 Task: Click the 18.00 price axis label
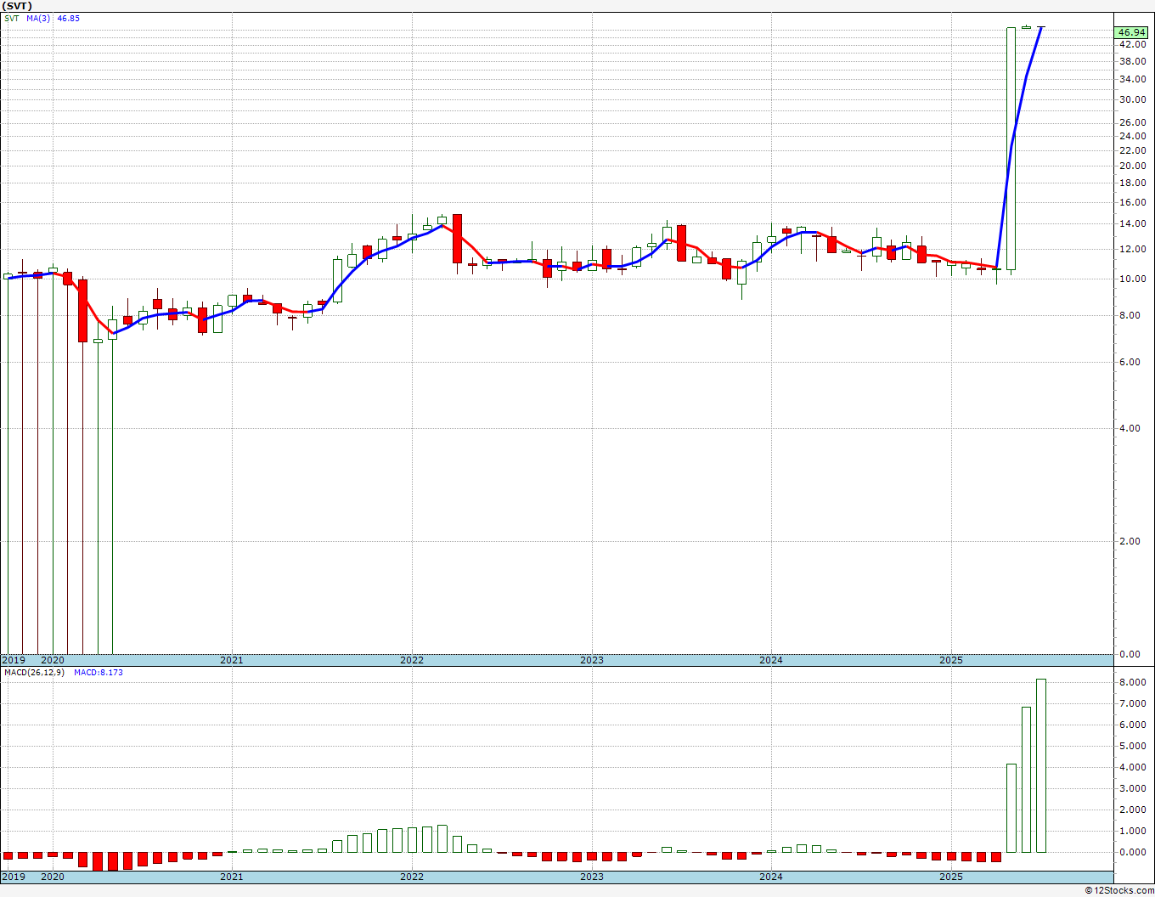(1131, 183)
